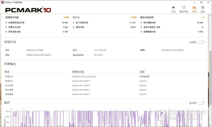Click the score value 12 206
This screenshot has width=212, height=127.
point(200,23)
